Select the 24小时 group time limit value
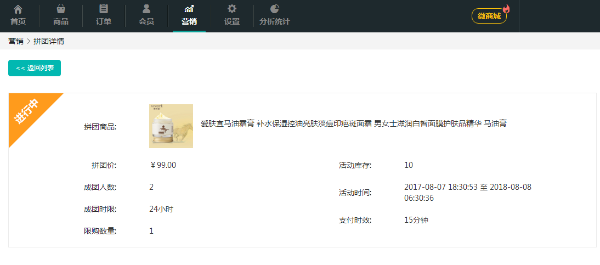Screen dimensions: 600x265 click(161, 209)
